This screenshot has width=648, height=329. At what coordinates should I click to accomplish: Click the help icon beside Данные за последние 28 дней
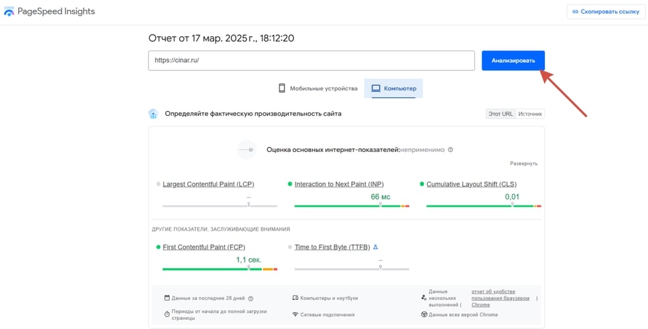point(250,299)
